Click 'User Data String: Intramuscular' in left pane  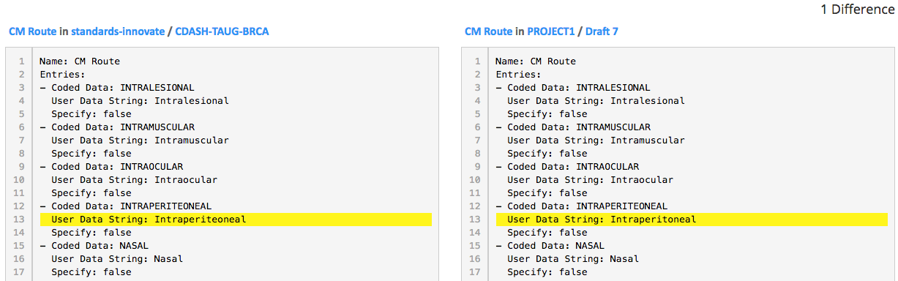click(x=140, y=140)
